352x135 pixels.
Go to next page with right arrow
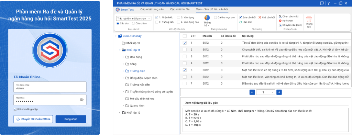[x=279, y=92]
